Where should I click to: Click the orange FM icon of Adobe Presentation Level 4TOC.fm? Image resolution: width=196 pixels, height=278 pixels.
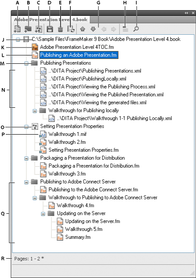[35, 47]
